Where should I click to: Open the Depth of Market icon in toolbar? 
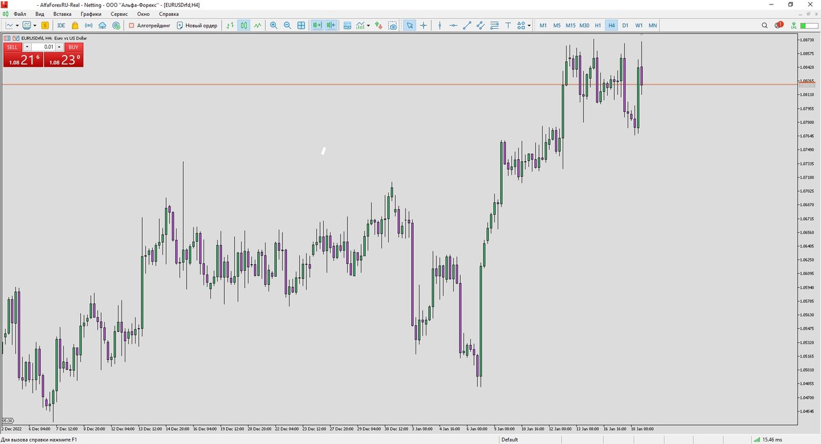(x=347, y=25)
